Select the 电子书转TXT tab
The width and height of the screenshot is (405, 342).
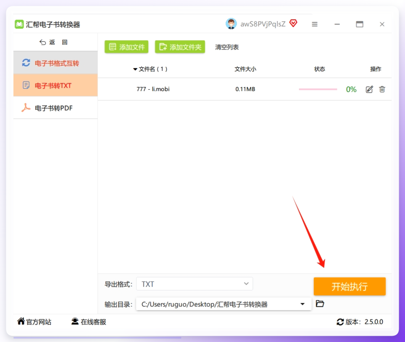tap(55, 85)
